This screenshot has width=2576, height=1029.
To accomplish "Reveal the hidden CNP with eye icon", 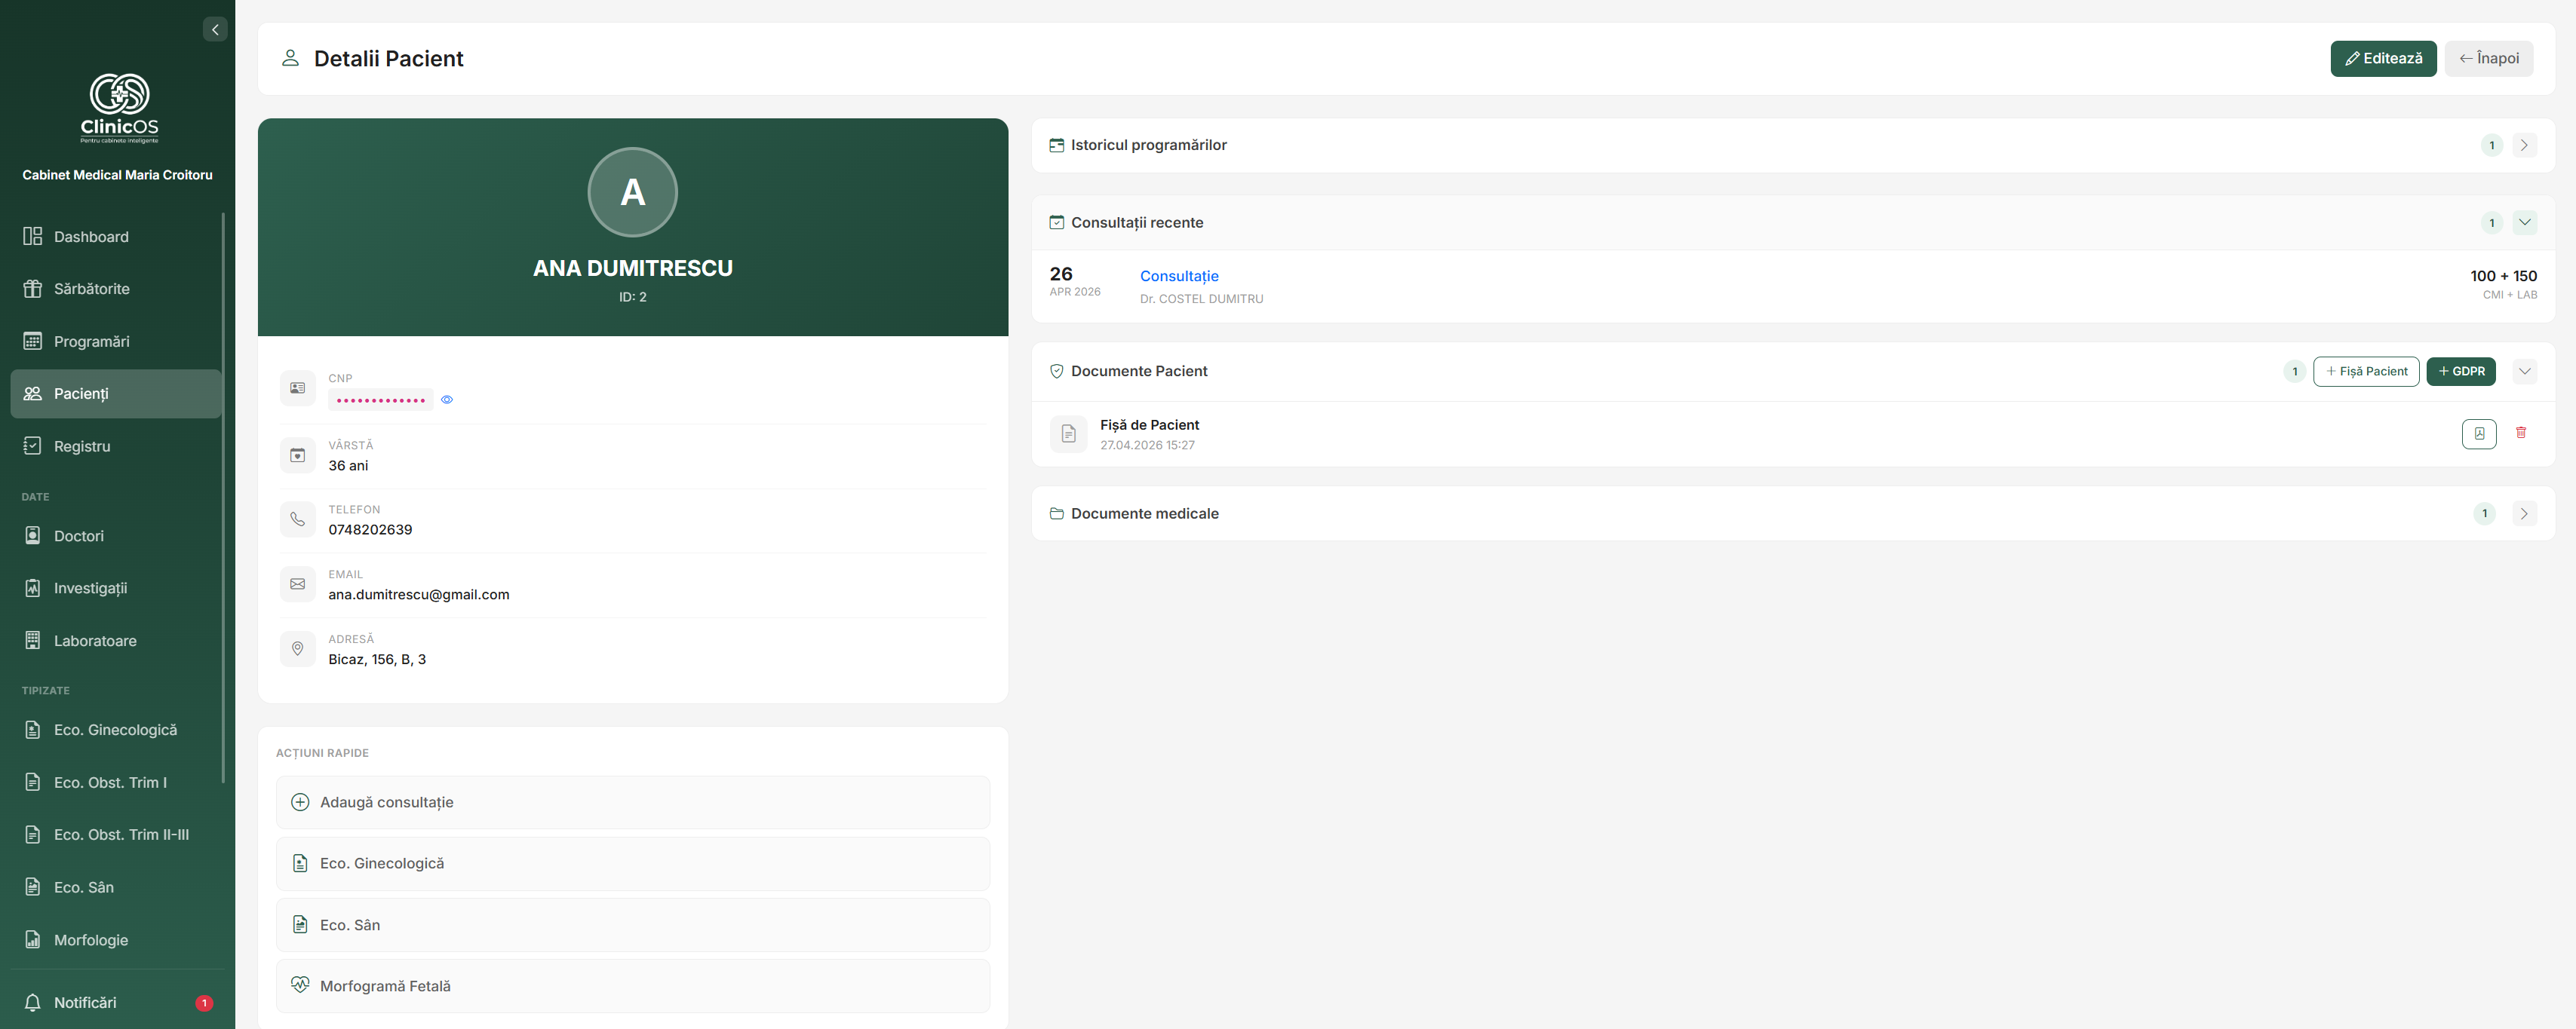I will pos(447,400).
